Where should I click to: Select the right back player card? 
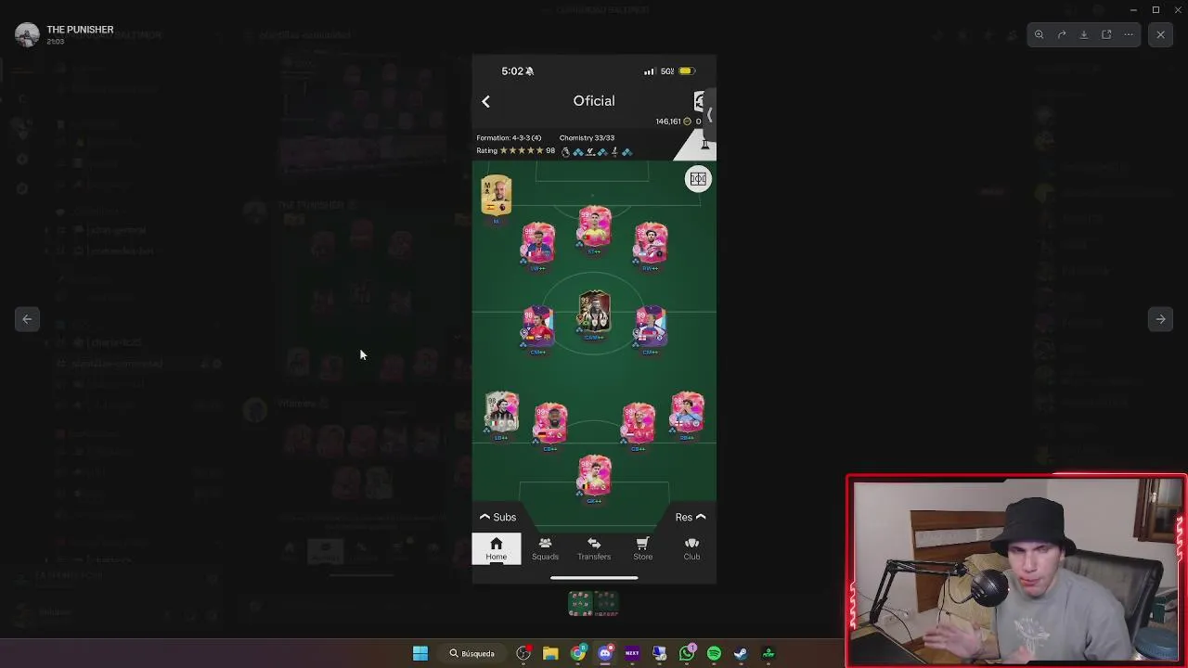687,414
